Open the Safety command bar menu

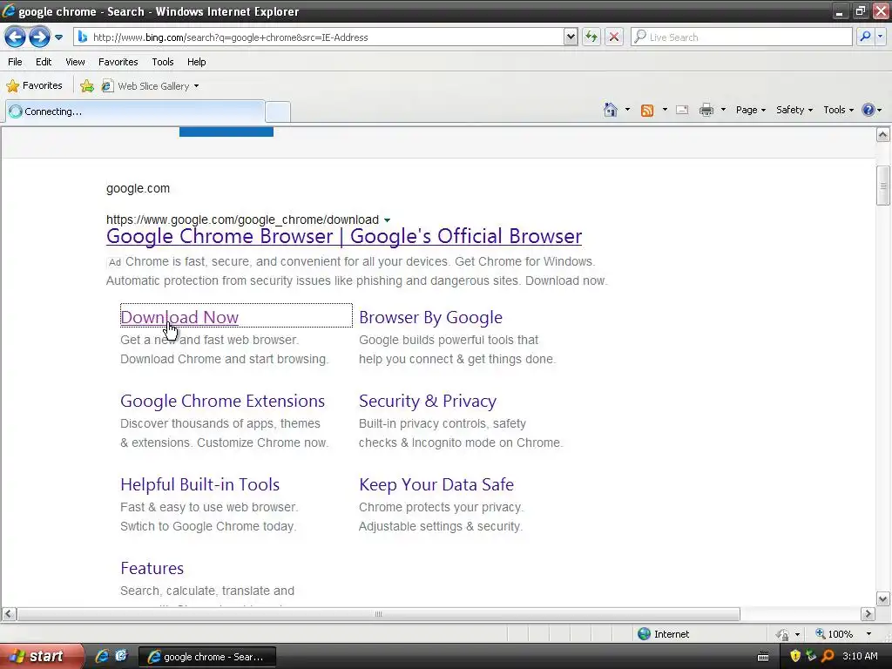pyautogui.click(x=794, y=110)
